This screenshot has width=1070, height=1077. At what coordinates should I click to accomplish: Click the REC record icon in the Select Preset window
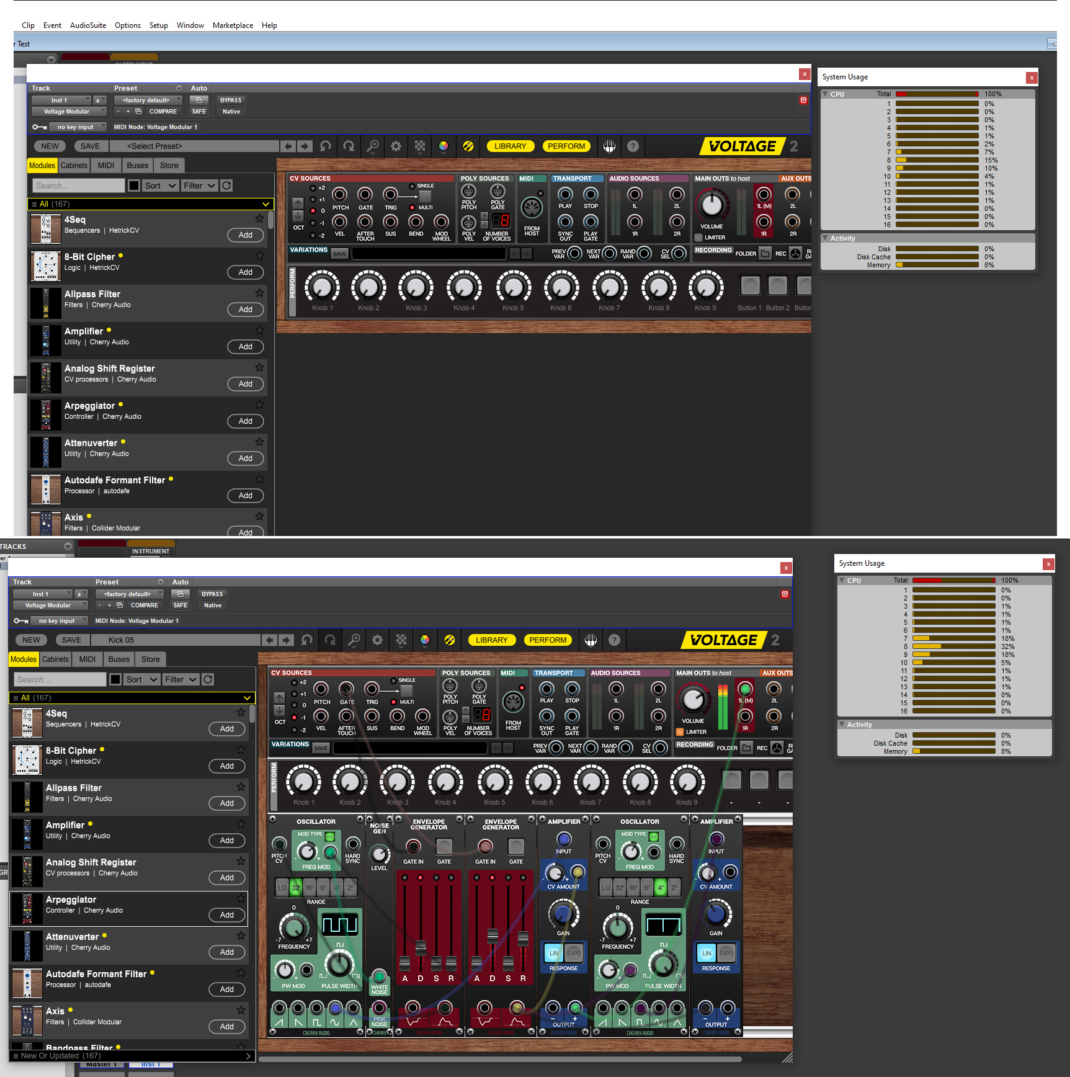(795, 253)
